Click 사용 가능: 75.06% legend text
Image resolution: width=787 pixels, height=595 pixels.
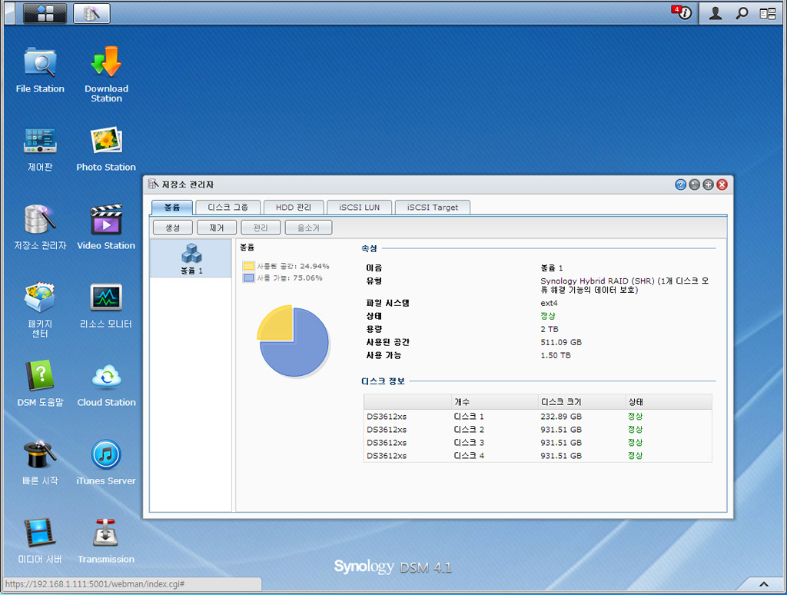coord(290,278)
